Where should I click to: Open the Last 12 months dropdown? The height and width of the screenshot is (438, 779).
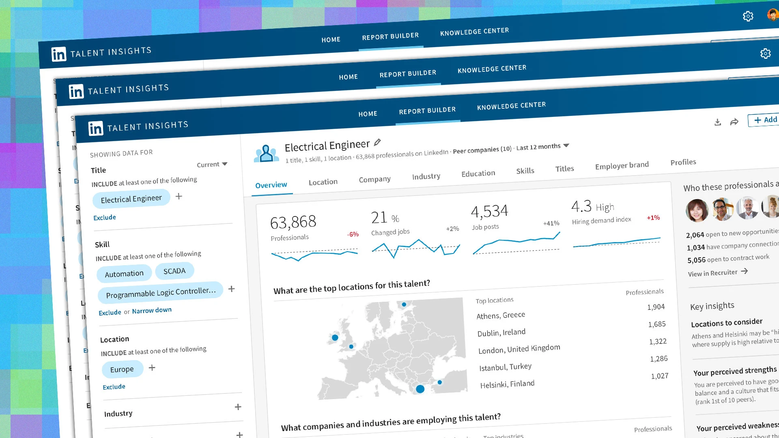543,146
